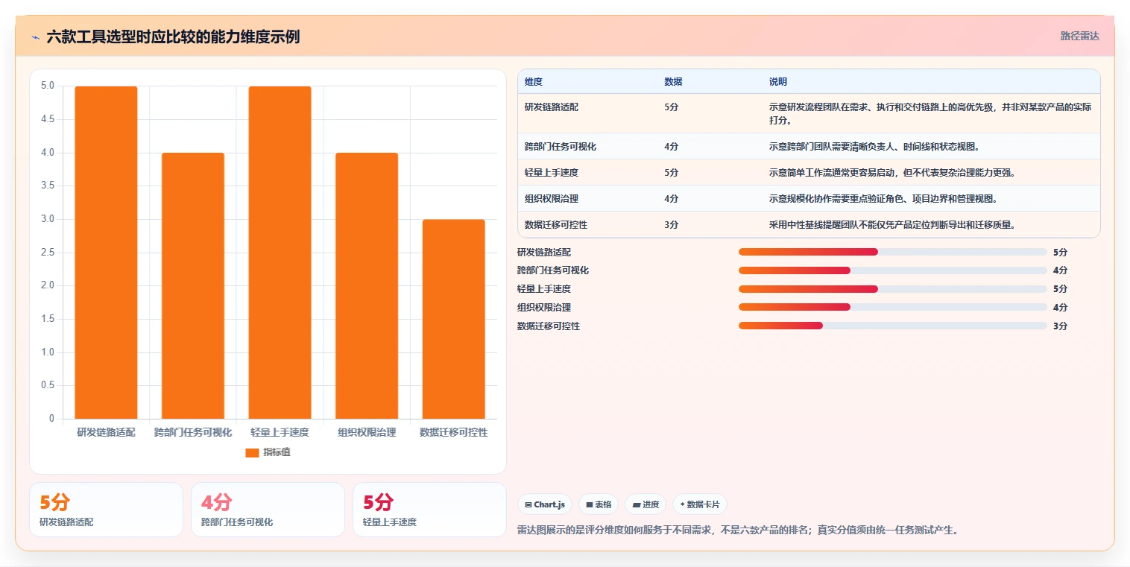Click the 跨部门任务可视化 bar in chart
The image size is (1130, 567).
(193, 285)
